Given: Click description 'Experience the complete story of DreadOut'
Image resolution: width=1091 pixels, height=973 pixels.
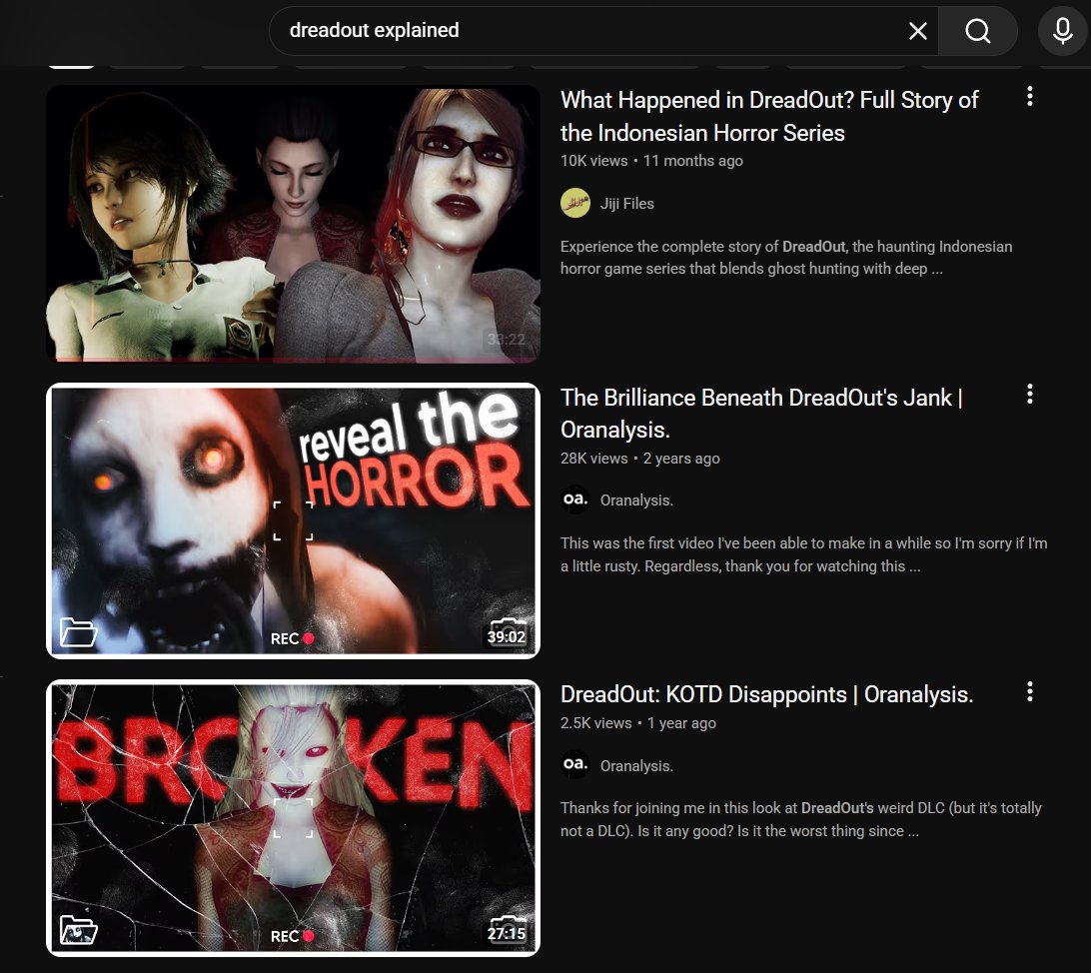Looking at the screenshot, I should click(786, 258).
